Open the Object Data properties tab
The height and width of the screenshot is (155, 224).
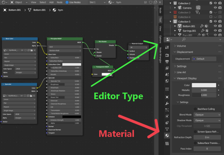point(167,129)
